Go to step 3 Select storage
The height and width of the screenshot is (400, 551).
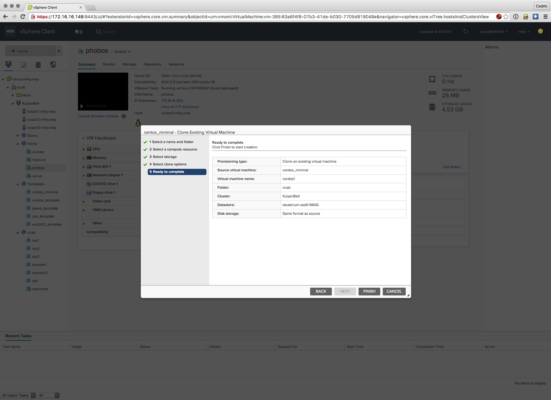click(165, 157)
